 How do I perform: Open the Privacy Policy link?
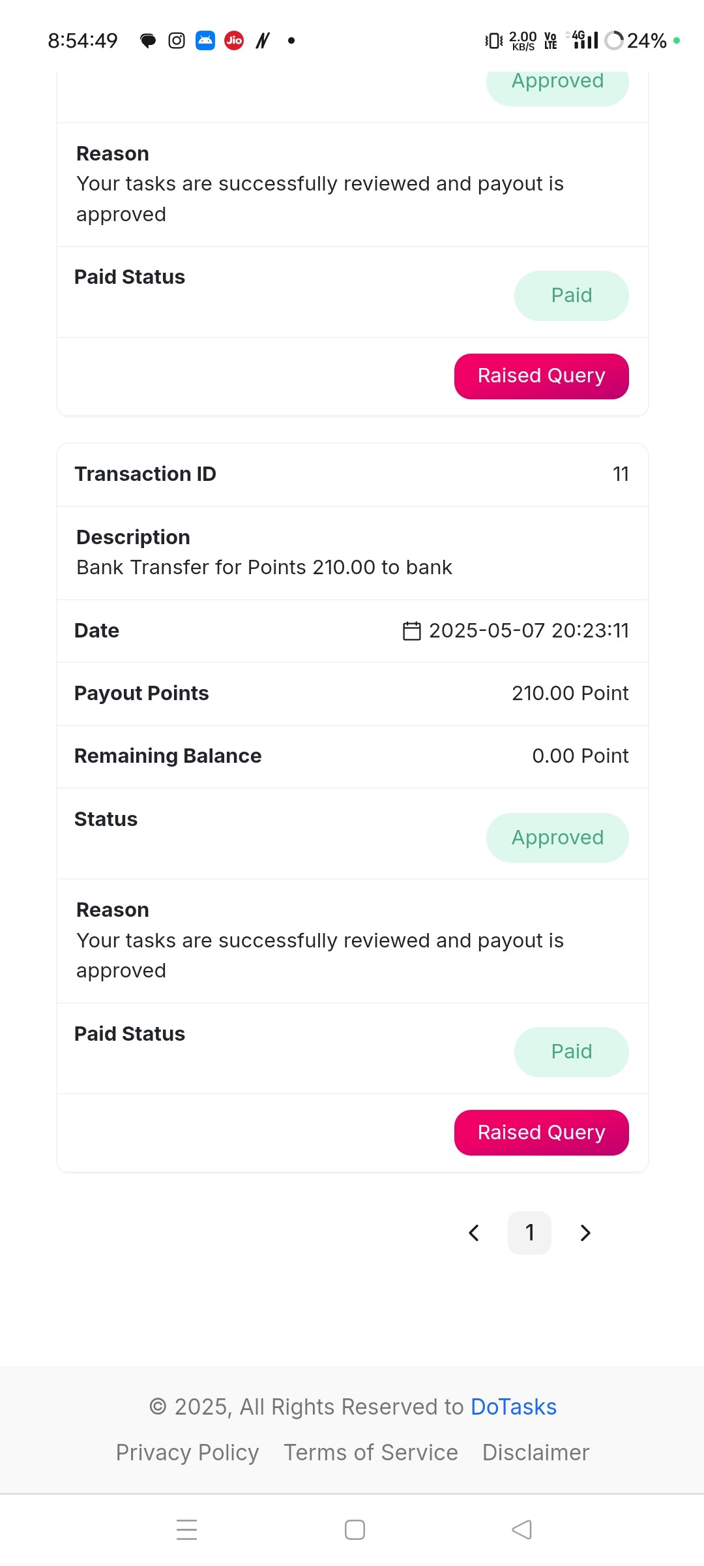pyautogui.click(x=188, y=1452)
